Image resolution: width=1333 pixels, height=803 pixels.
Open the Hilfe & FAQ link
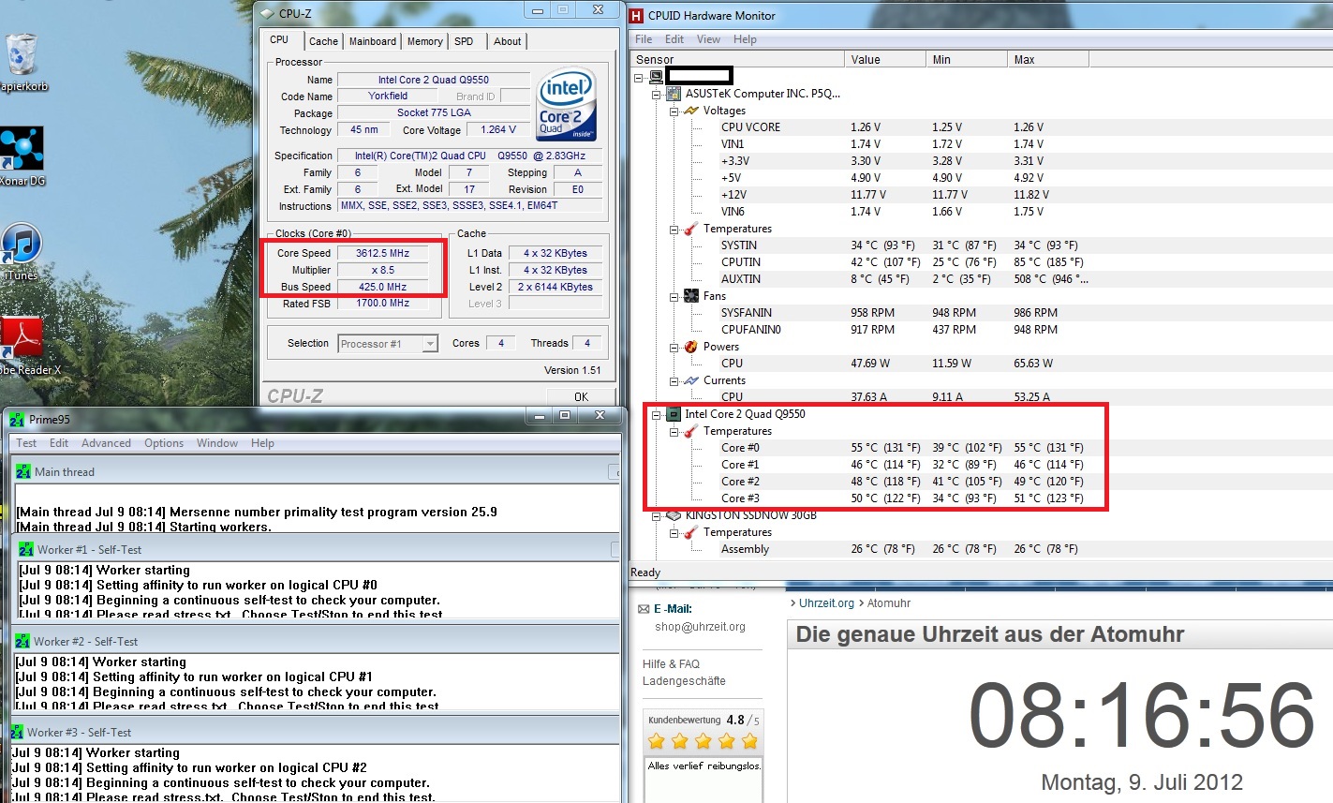[x=671, y=664]
